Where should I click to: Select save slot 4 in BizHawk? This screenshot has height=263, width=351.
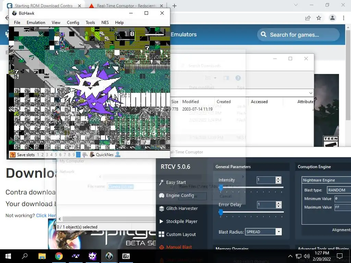(x=51, y=154)
